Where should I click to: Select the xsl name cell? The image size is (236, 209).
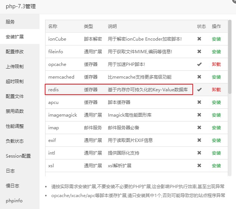pos(51,166)
